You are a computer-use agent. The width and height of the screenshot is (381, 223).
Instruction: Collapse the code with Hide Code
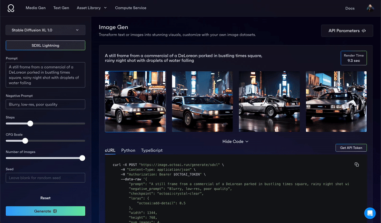tap(235, 141)
